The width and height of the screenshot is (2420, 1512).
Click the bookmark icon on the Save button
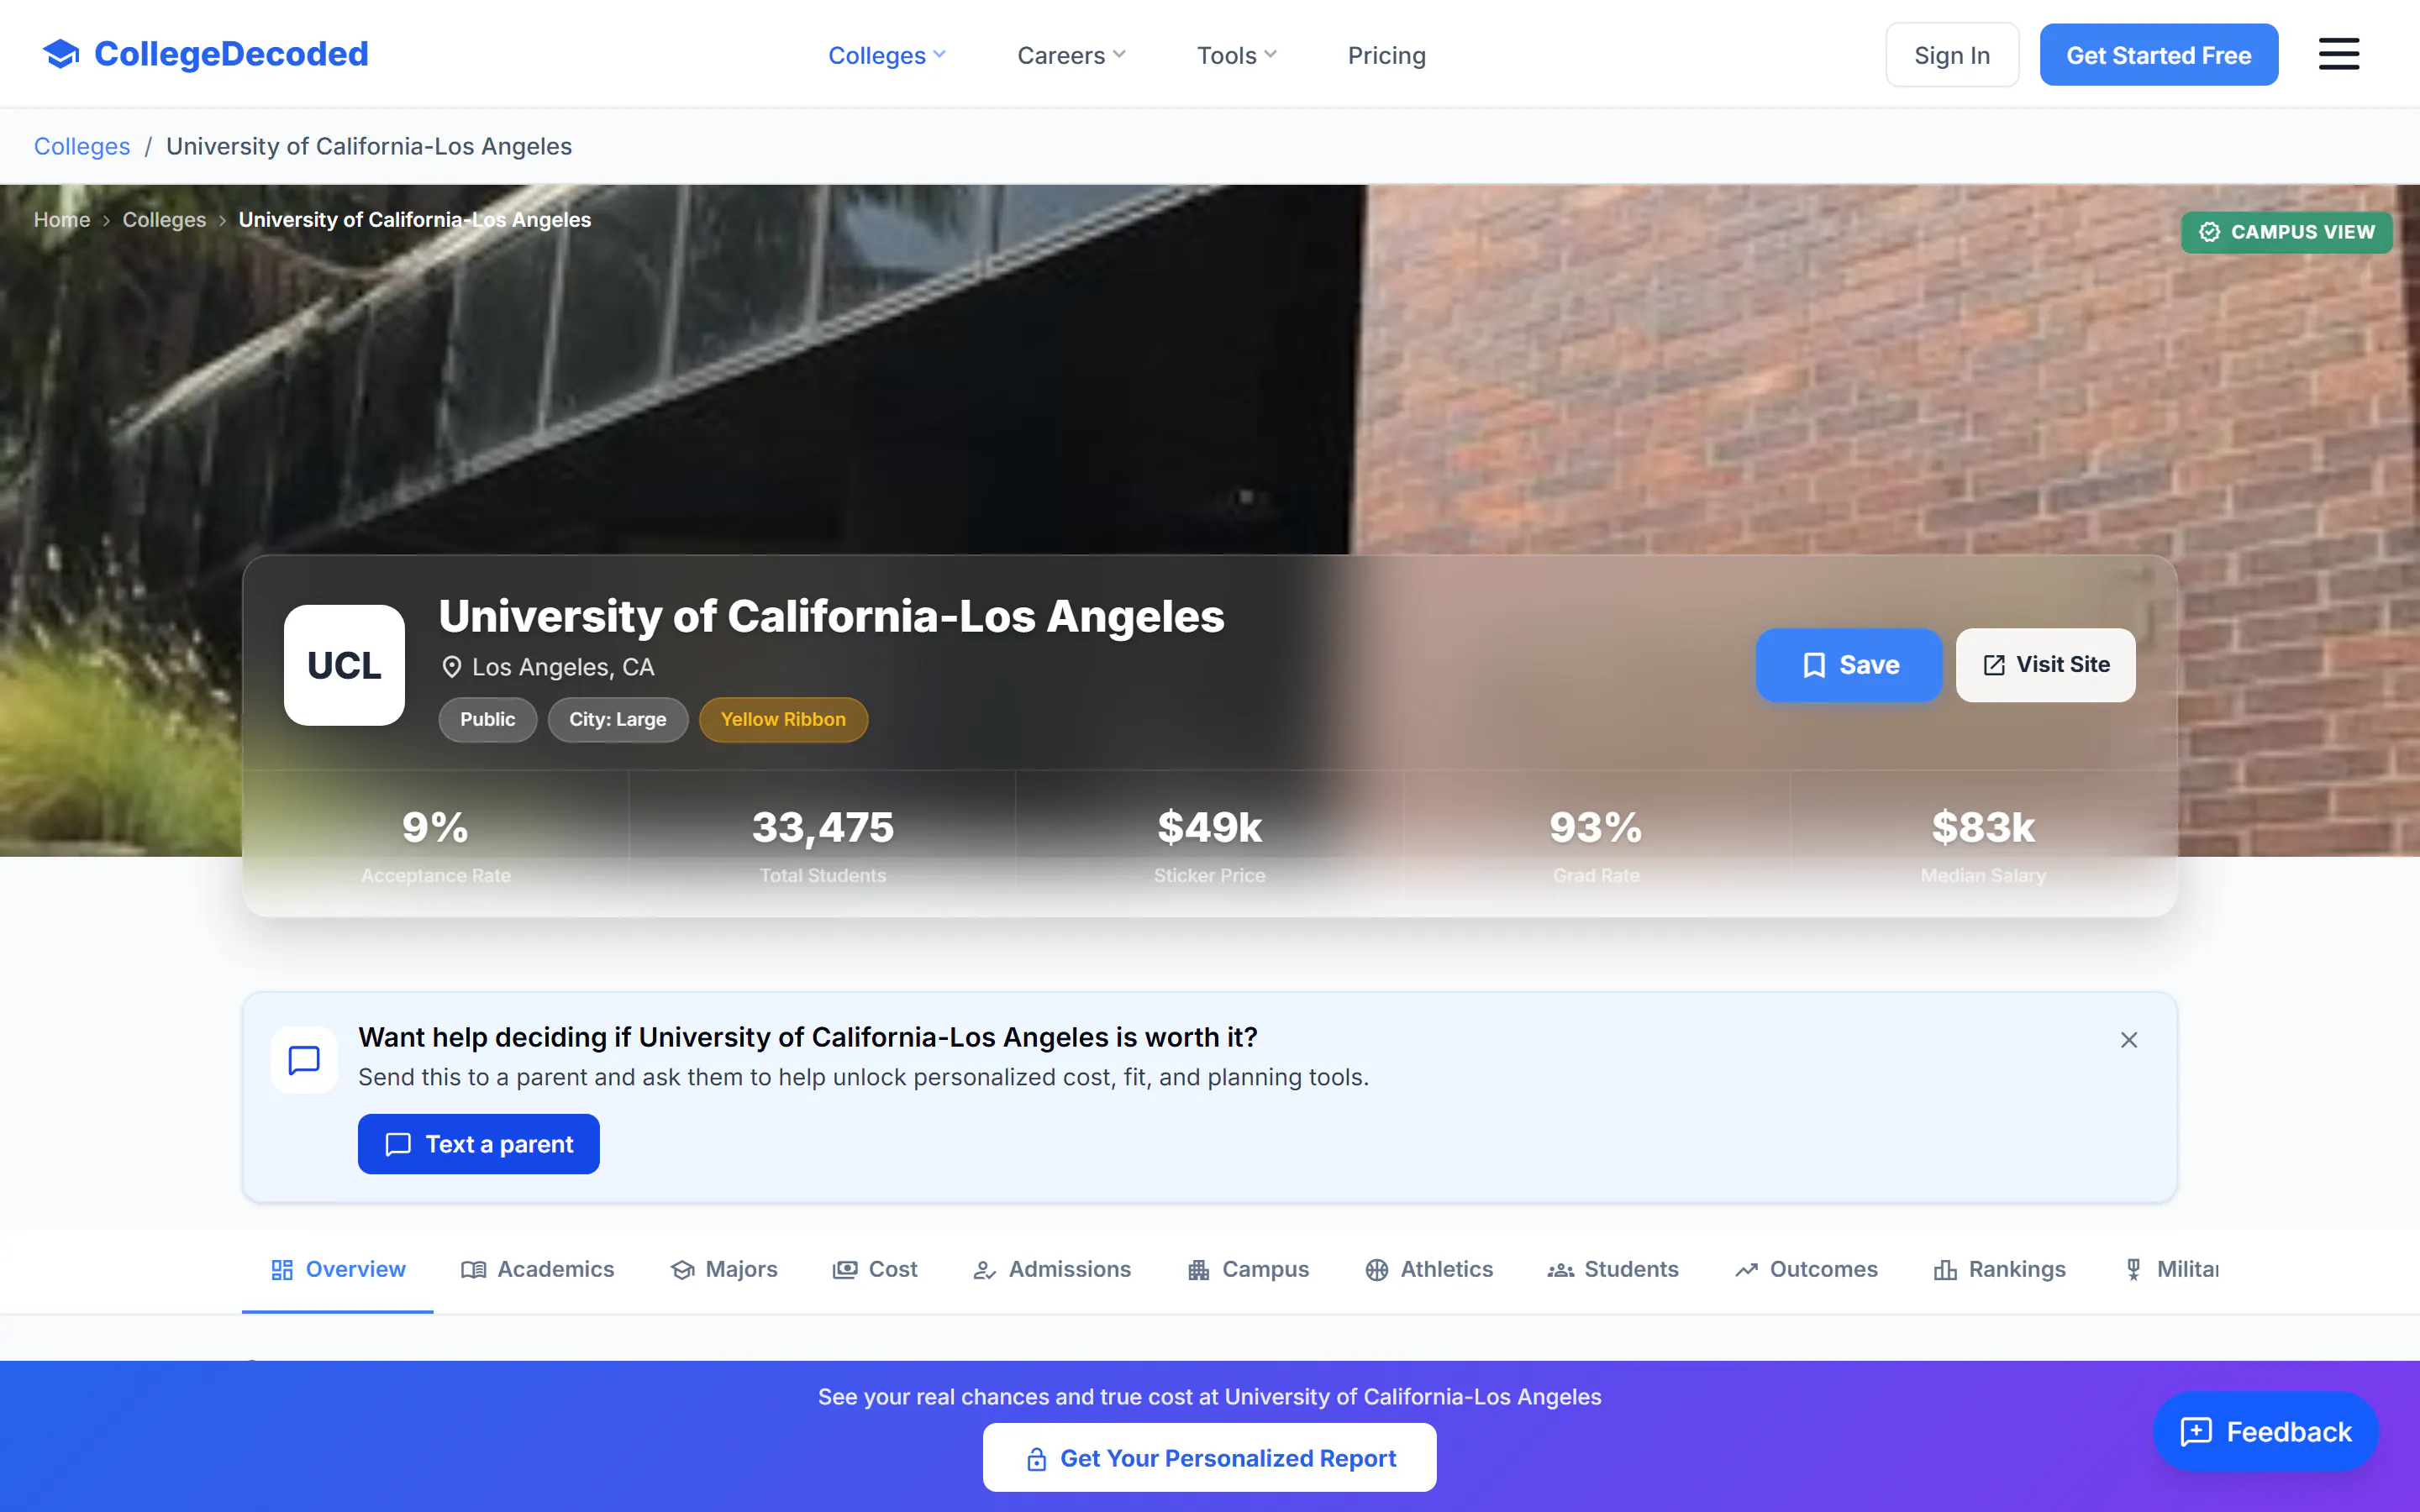tap(1814, 665)
